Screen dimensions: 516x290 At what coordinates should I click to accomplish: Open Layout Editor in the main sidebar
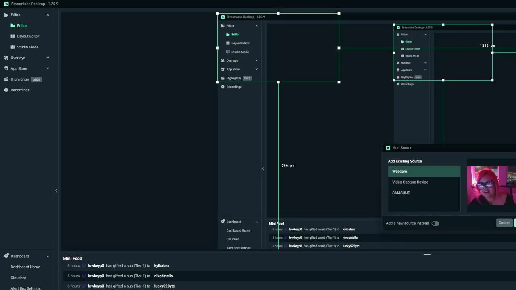[28, 36]
